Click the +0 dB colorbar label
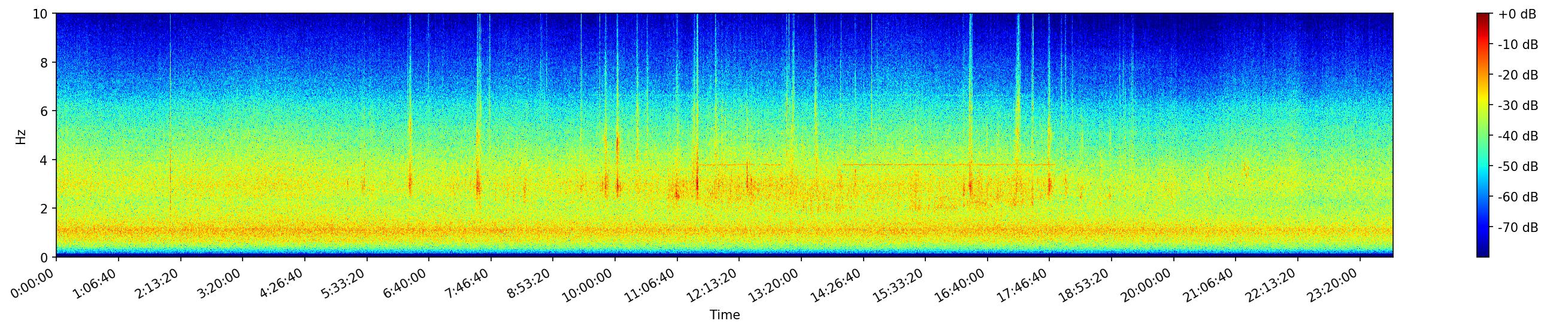This screenshot has height=330, width=1547. tap(1517, 14)
